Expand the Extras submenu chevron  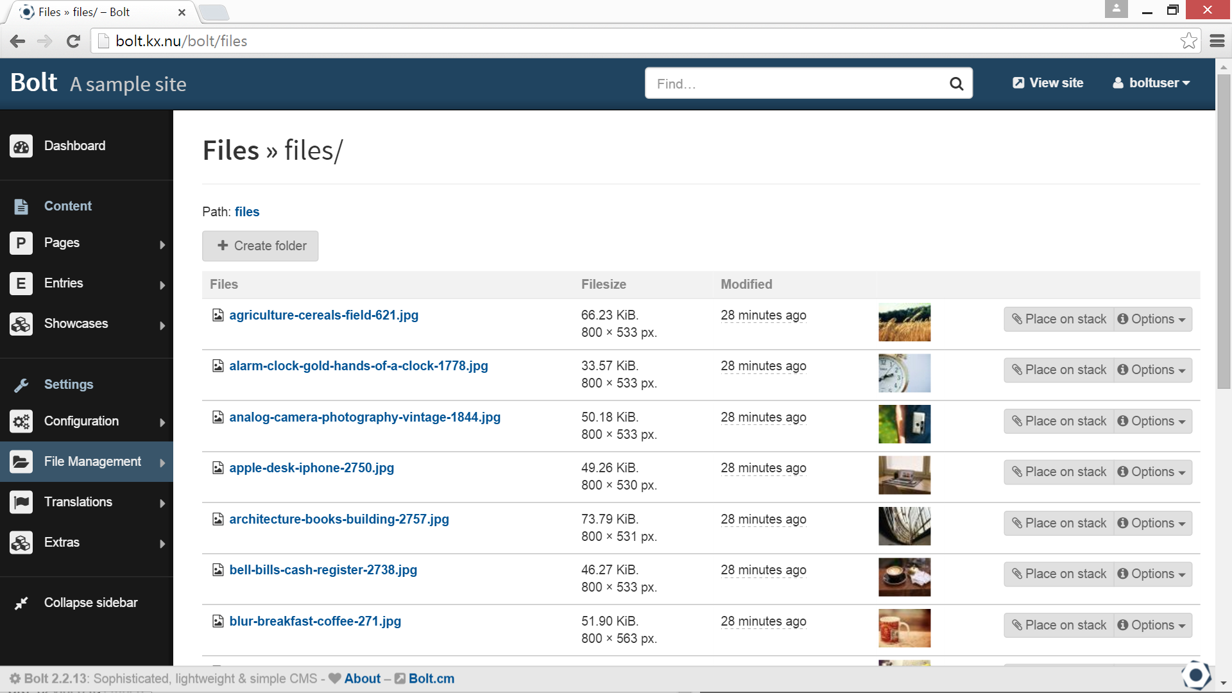coord(162,543)
